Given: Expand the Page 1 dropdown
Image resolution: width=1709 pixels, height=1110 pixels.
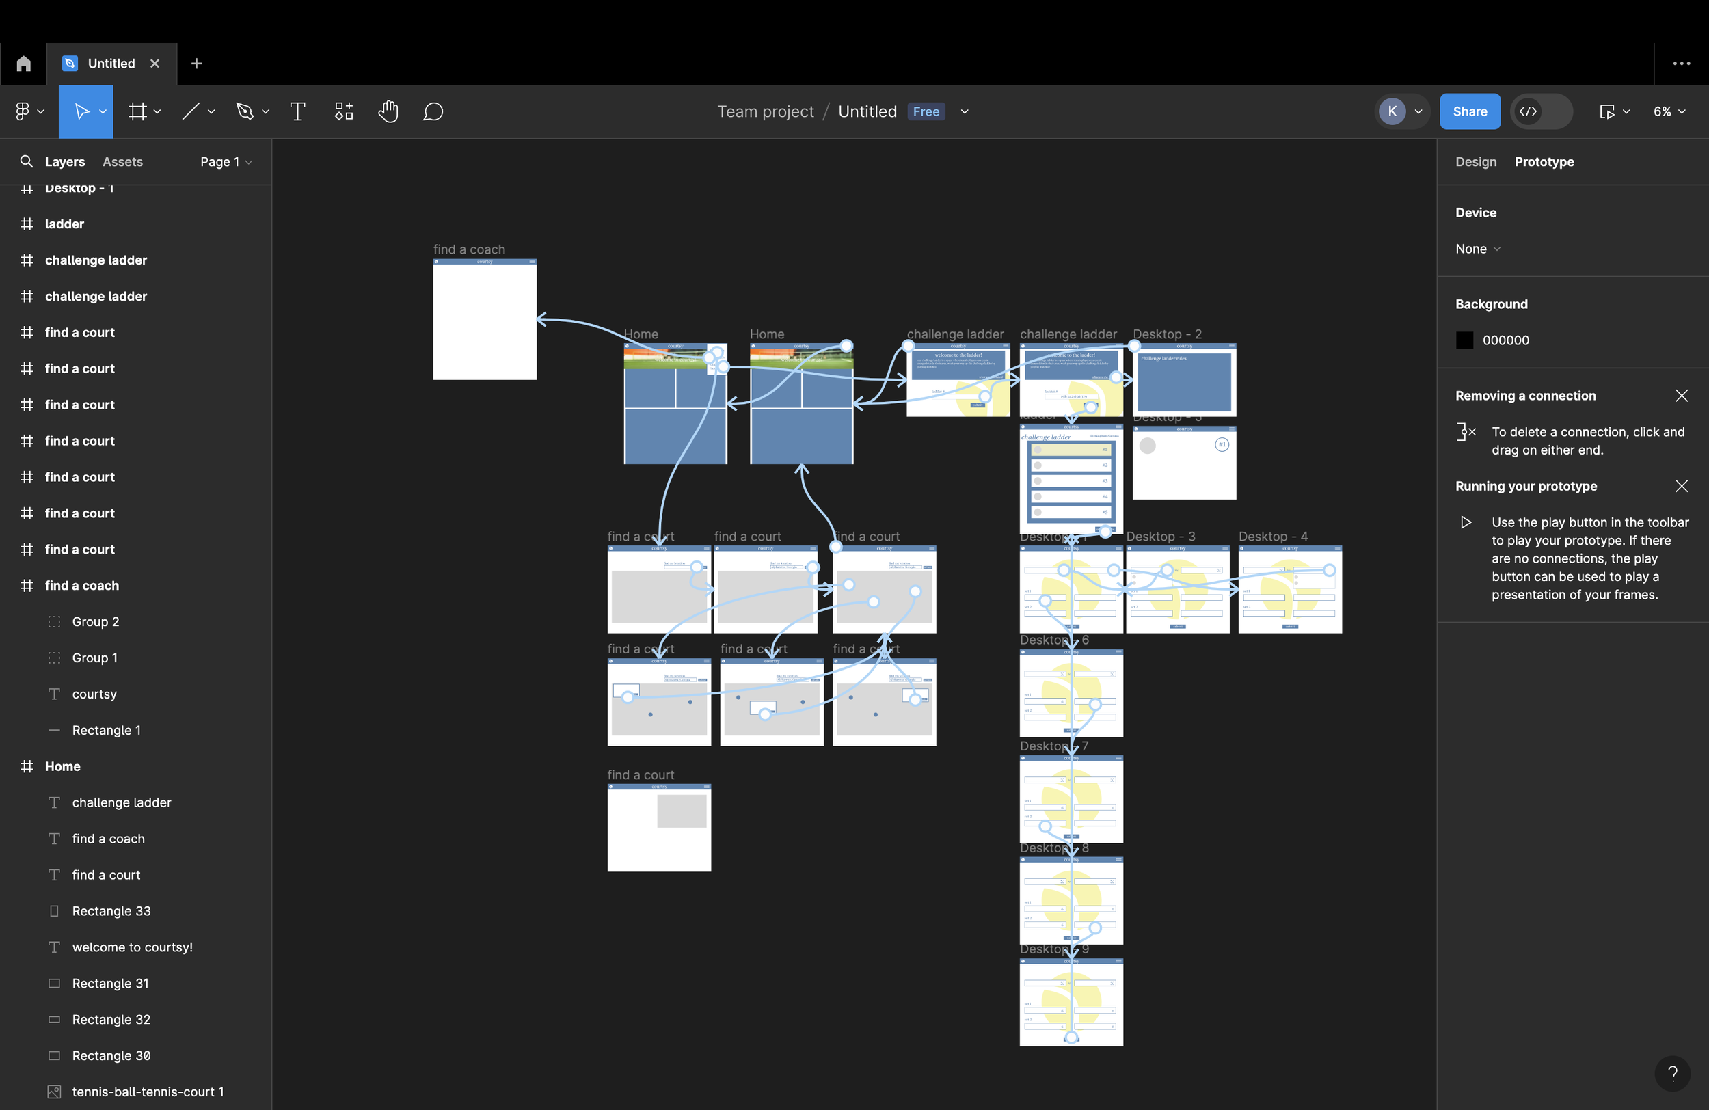Looking at the screenshot, I should pos(226,161).
